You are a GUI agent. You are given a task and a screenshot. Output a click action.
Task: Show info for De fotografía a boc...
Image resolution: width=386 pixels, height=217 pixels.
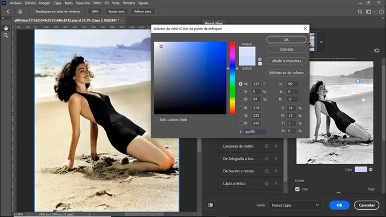click(x=267, y=159)
